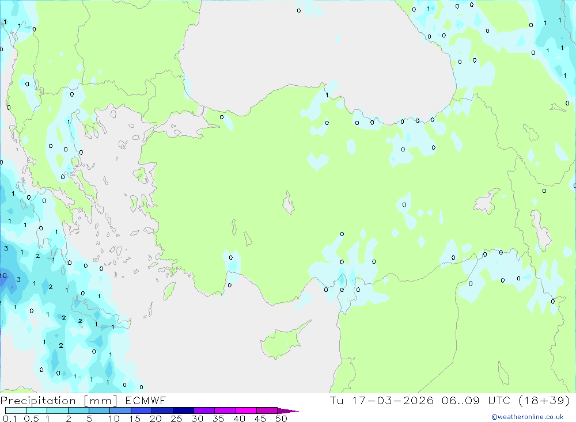Viewport: 576px width, 422px height.
Task: Click the '0.1' legend scale label
Action: [x=10, y=419]
